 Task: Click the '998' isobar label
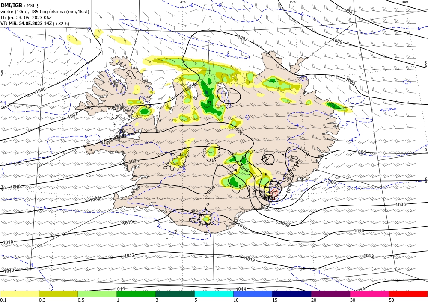pyautogui.click(x=348, y=11)
